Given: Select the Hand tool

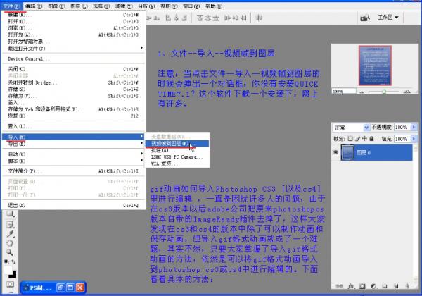Looking at the screenshot, I should [10, 243].
